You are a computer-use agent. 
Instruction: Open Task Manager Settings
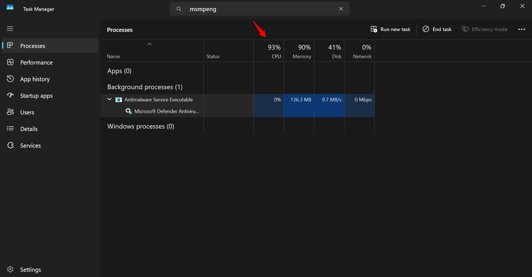click(x=50, y=270)
